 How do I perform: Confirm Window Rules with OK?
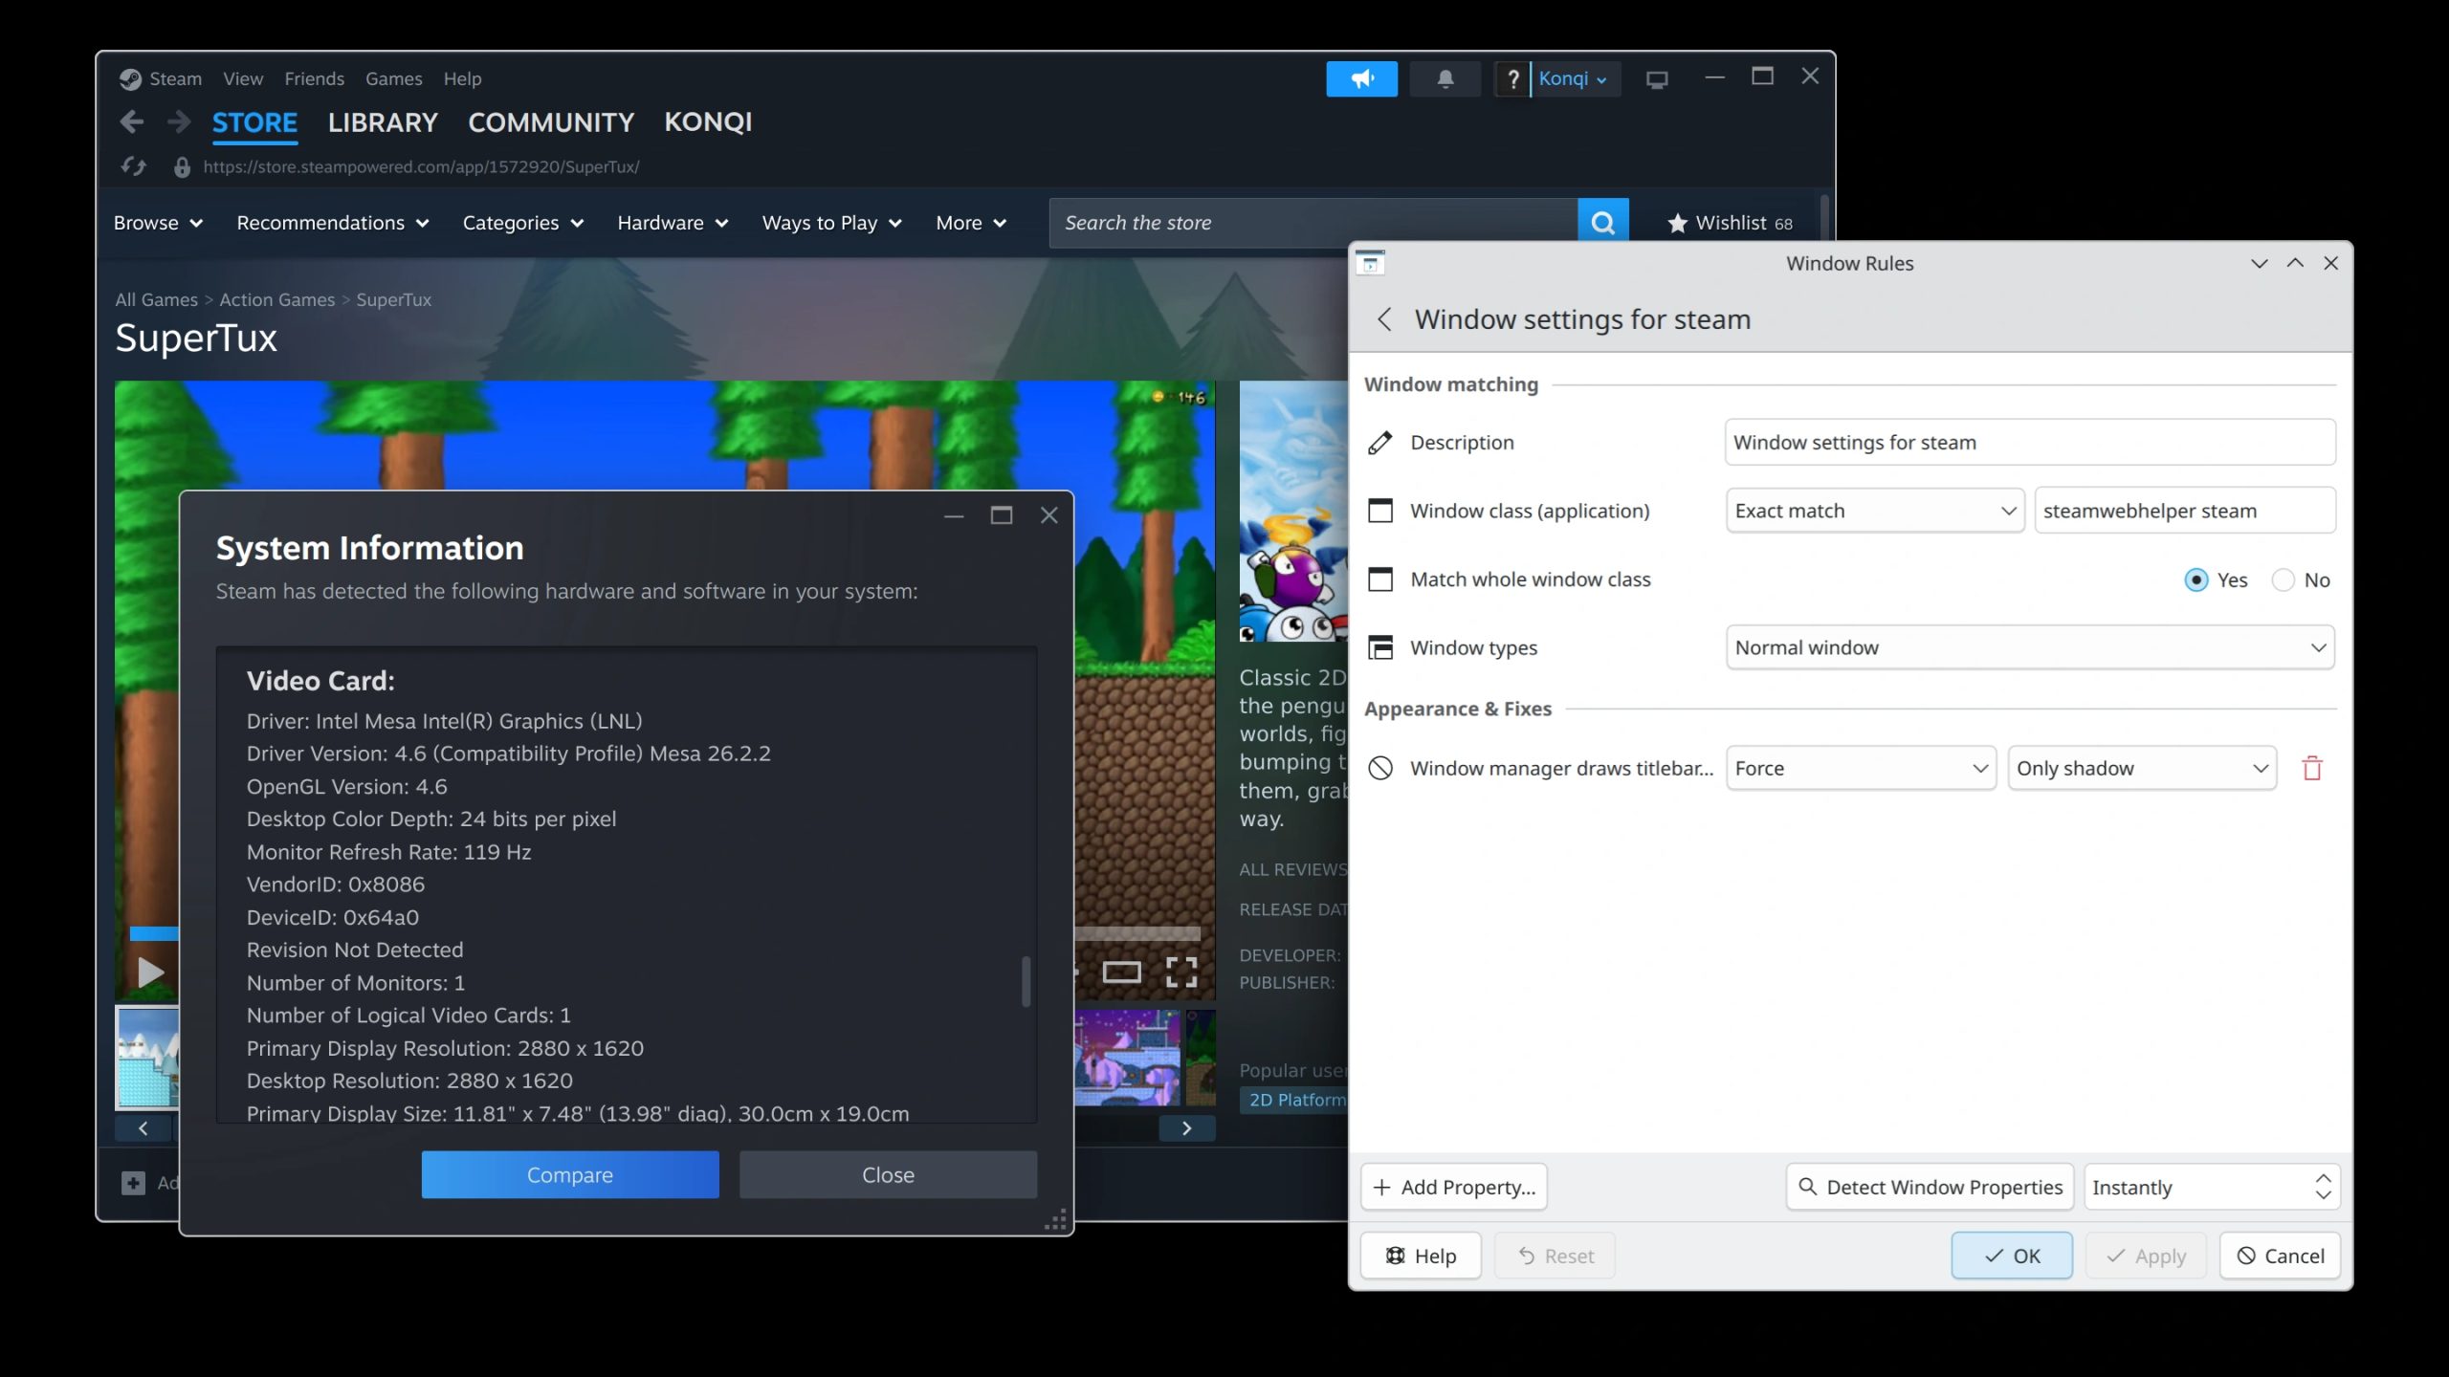pos(2012,1256)
